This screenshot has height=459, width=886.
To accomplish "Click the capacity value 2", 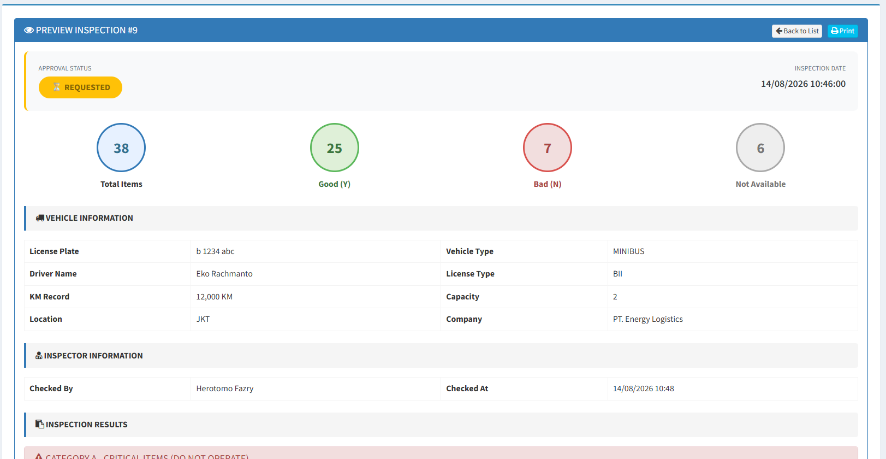I will (615, 297).
